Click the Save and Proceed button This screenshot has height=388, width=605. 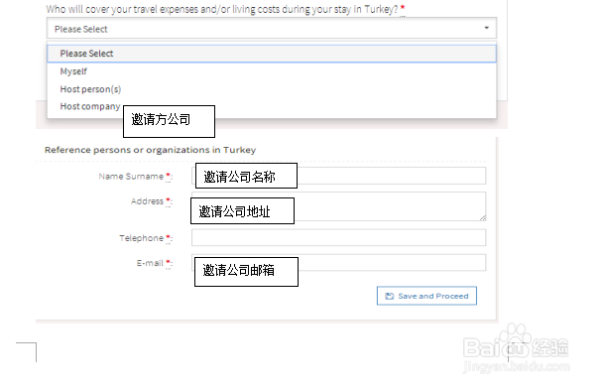(426, 296)
